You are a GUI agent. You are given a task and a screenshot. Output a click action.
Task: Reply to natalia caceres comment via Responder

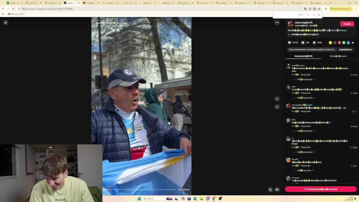click(x=306, y=75)
